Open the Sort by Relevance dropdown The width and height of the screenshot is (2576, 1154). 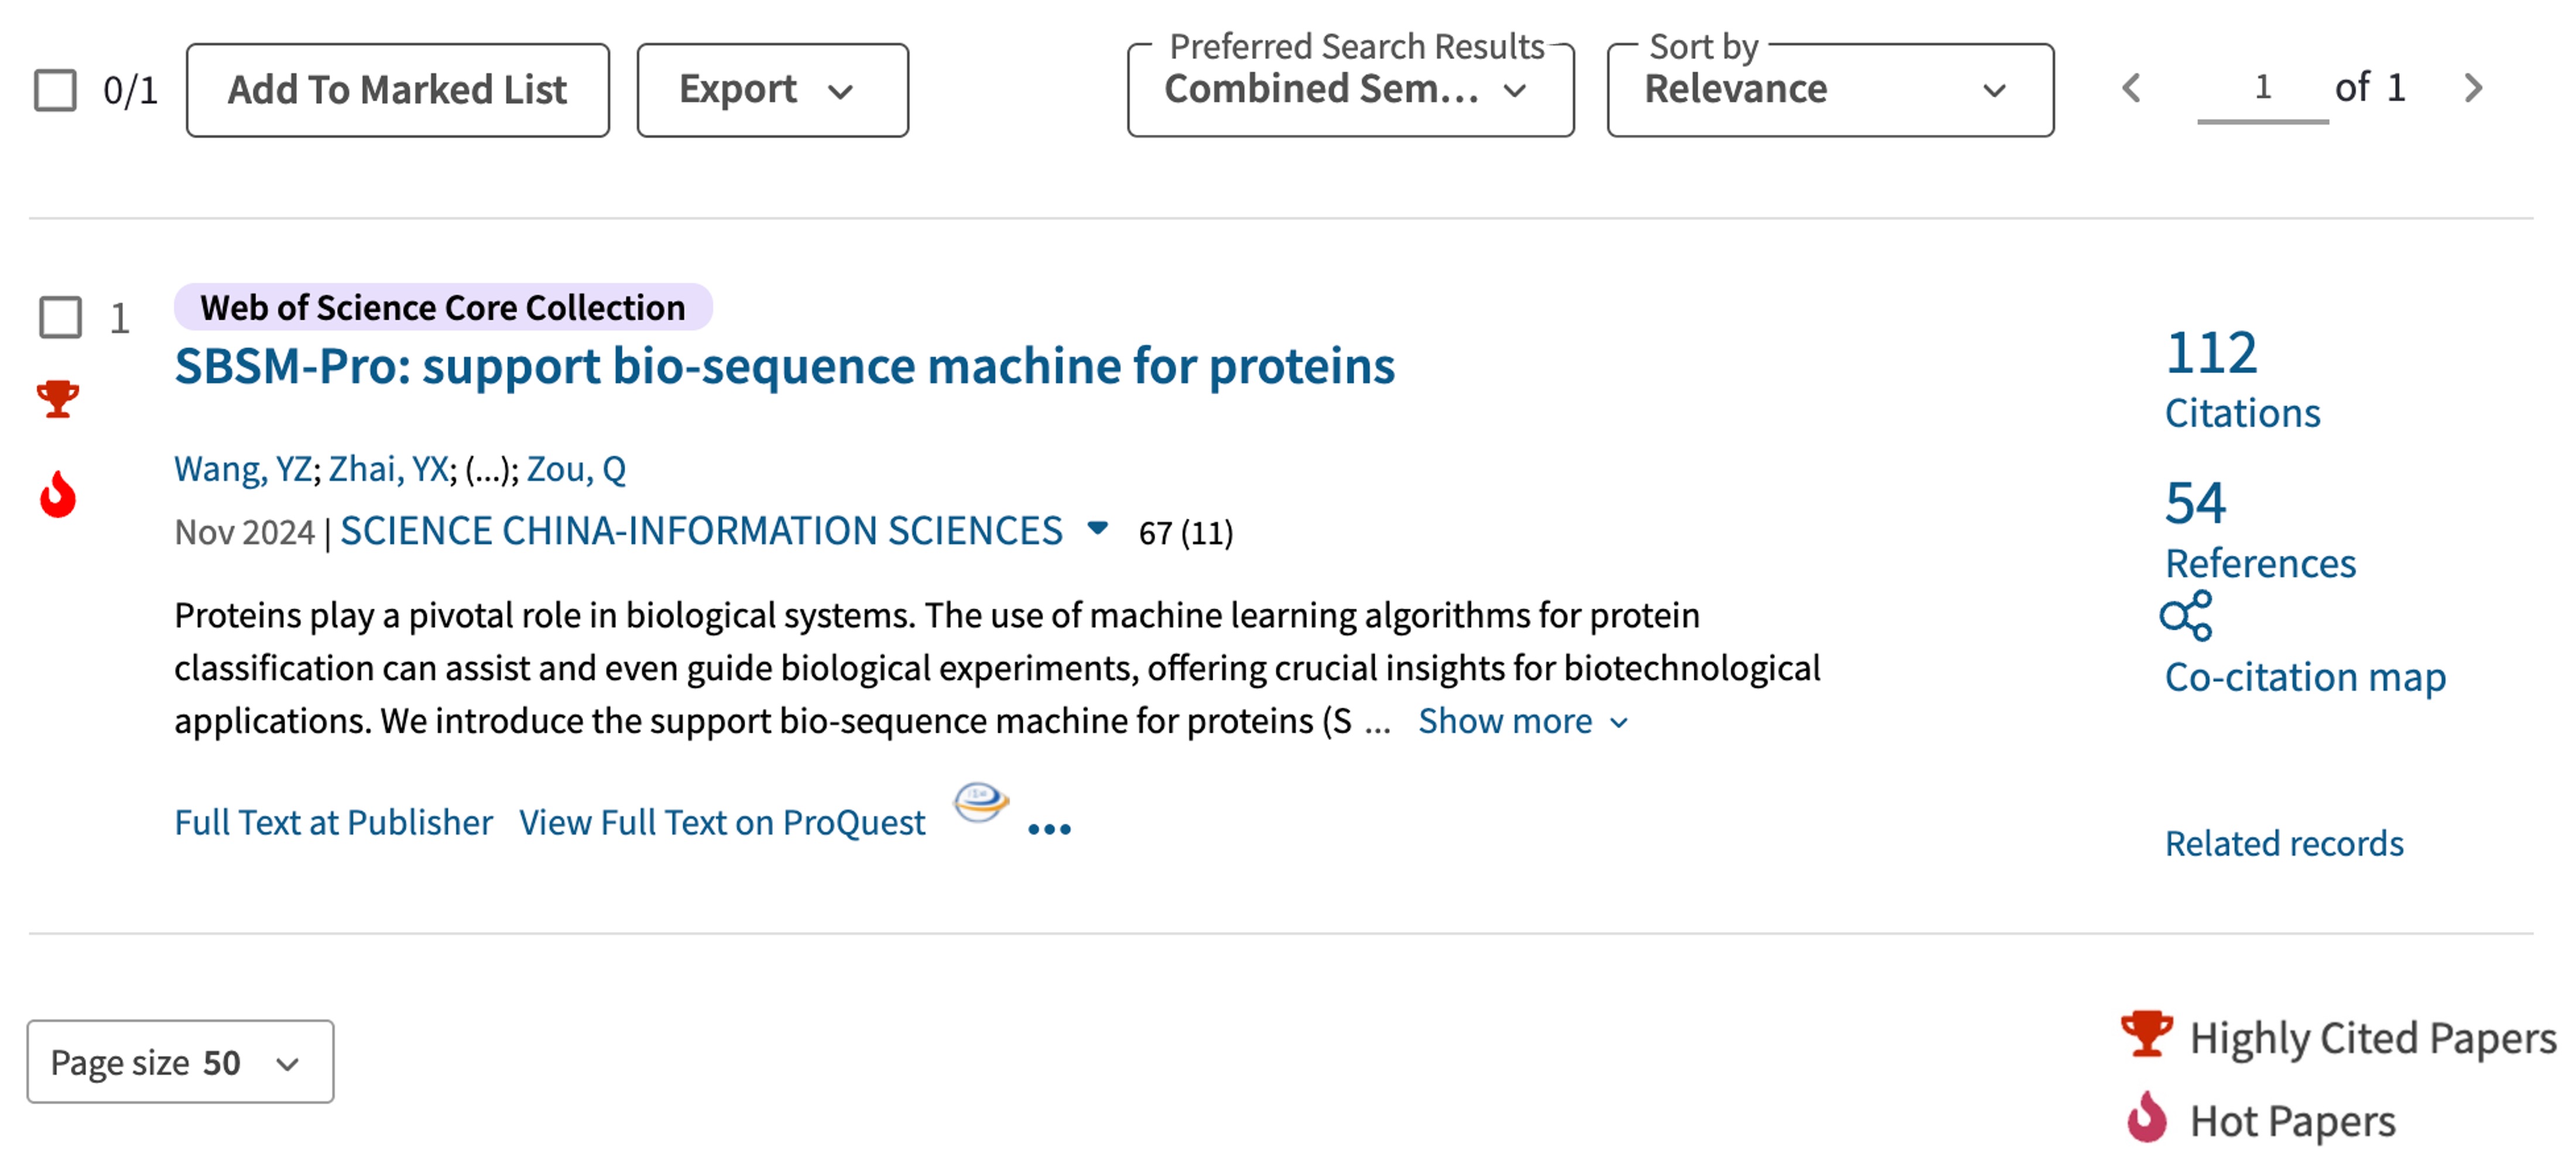coord(1830,90)
